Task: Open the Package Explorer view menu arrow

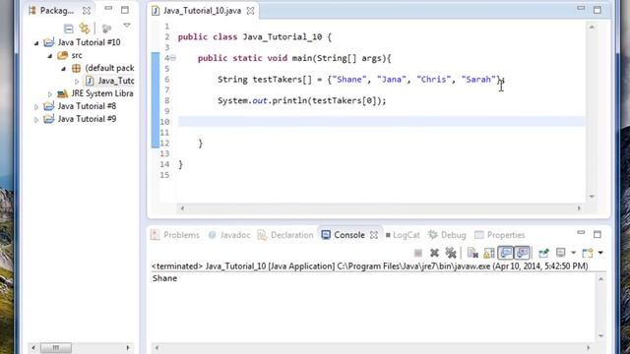Action: click(x=127, y=26)
